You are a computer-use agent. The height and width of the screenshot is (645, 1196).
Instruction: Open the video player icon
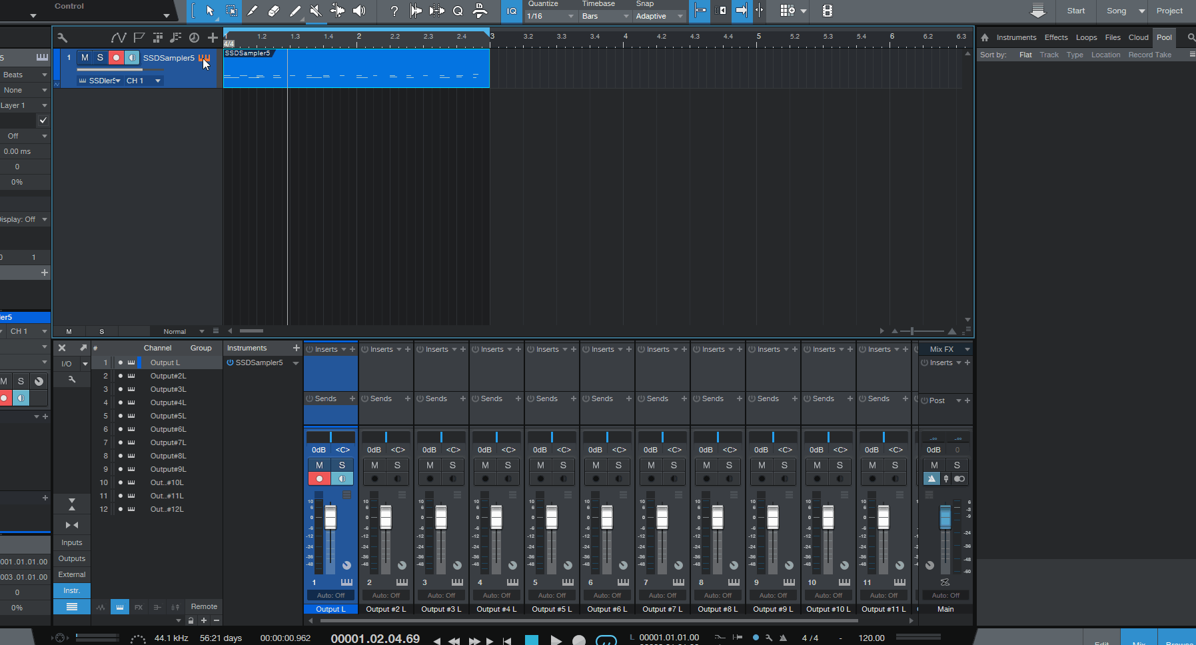(x=827, y=11)
